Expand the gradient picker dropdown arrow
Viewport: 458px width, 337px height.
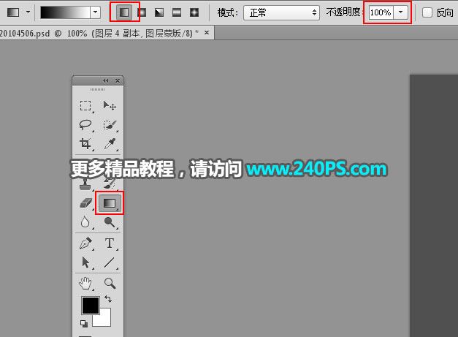point(95,12)
